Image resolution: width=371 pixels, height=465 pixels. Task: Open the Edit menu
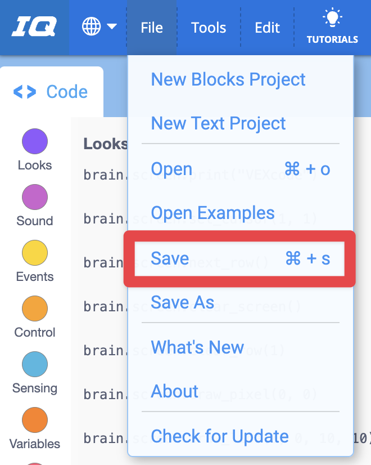point(266,26)
